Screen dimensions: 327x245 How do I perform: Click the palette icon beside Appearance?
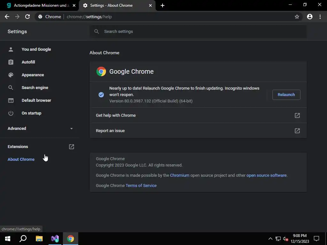[11, 75]
